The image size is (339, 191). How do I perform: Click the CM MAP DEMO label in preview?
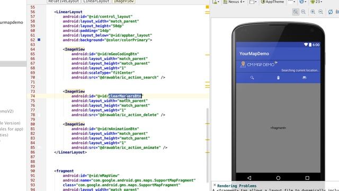261,65
